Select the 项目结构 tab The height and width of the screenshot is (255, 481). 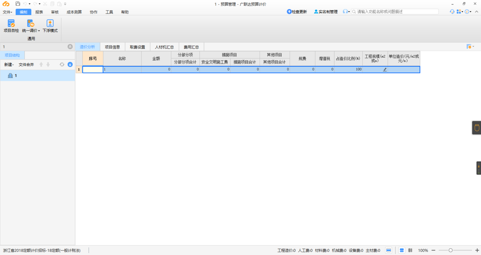12,55
